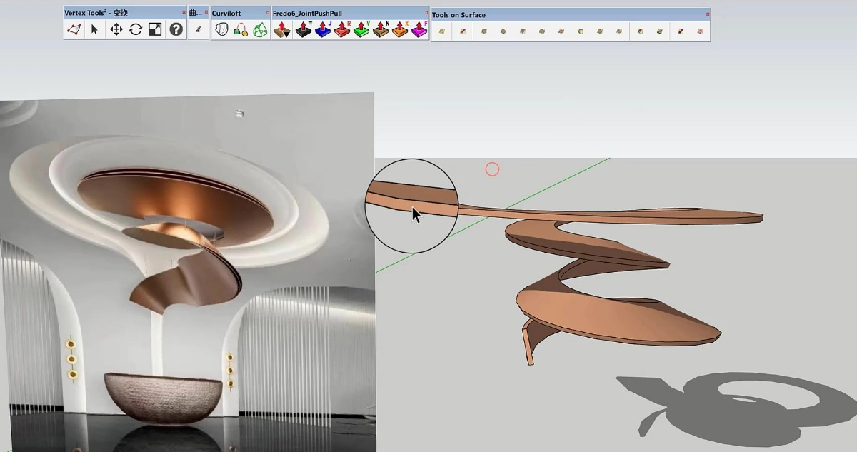Launch Curviloft Skinning green mesh tool
Viewport: 857px width, 452px height.
[261, 29]
